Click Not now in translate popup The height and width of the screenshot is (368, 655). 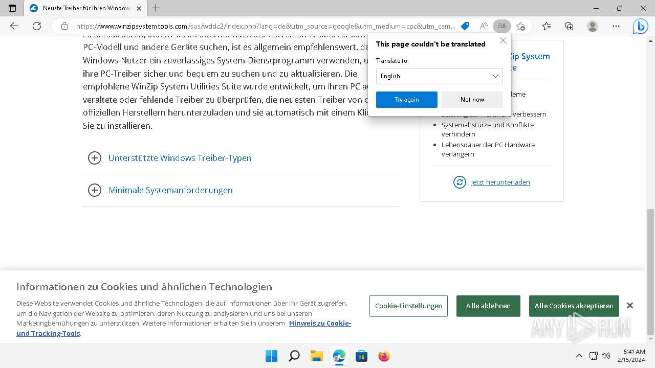click(472, 100)
